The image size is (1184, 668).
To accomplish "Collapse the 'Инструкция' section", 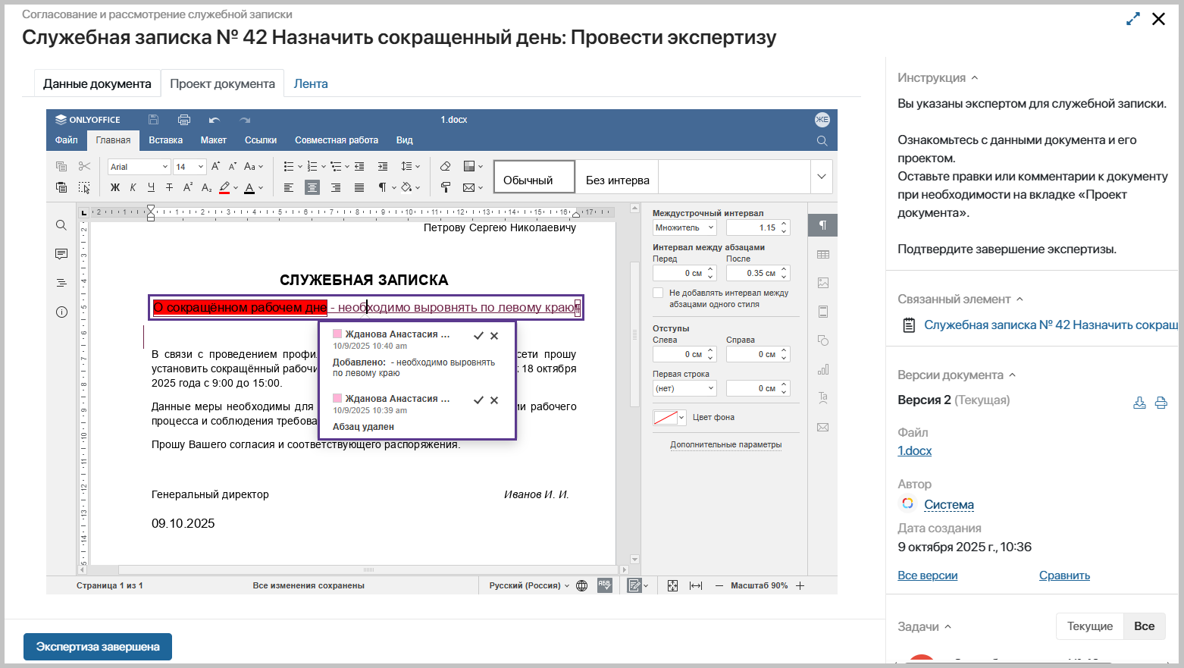I will (x=975, y=78).
